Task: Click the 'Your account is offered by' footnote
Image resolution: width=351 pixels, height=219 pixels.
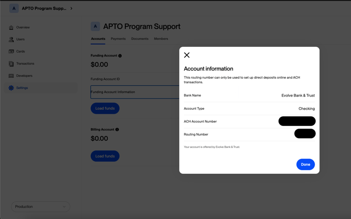Action: click(212, 147)
